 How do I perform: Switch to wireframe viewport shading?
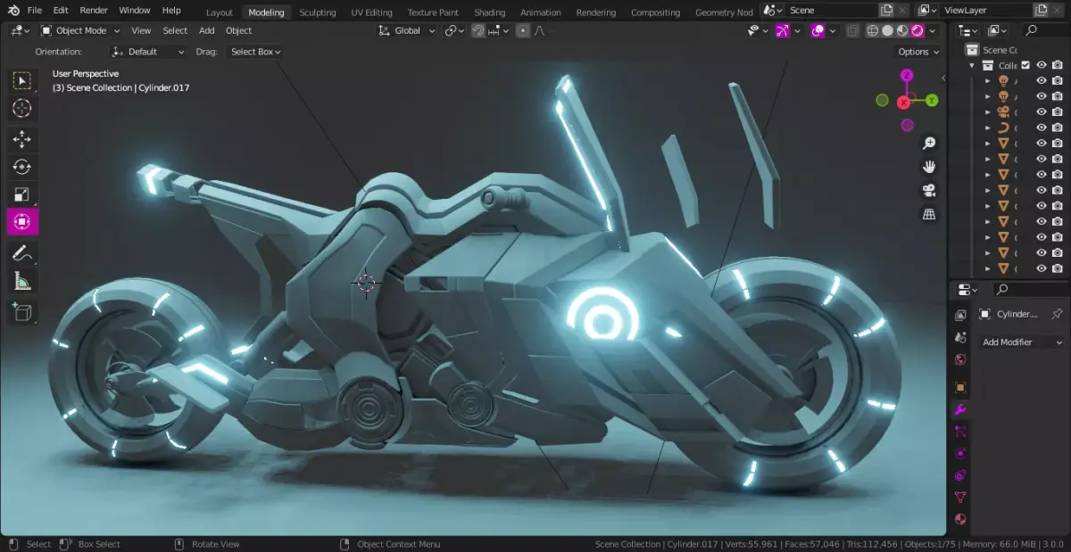click(x=874, y=30)
